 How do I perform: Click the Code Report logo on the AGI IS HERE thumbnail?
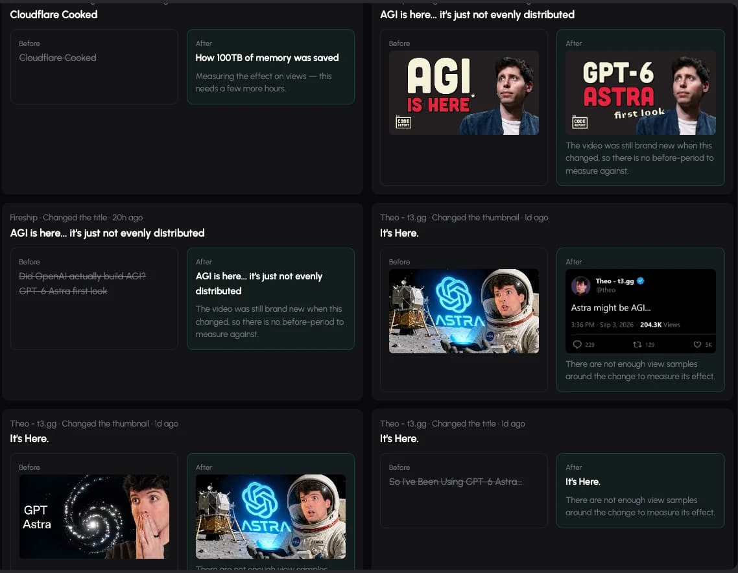403,123
